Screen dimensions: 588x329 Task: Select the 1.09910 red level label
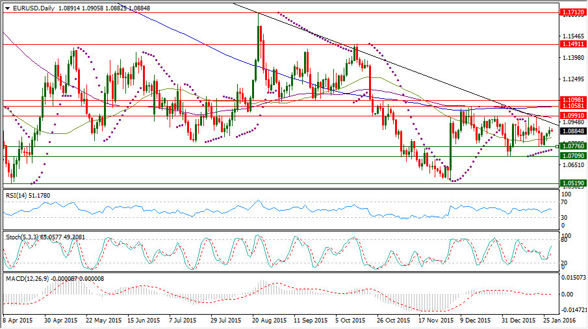[572, 116]
